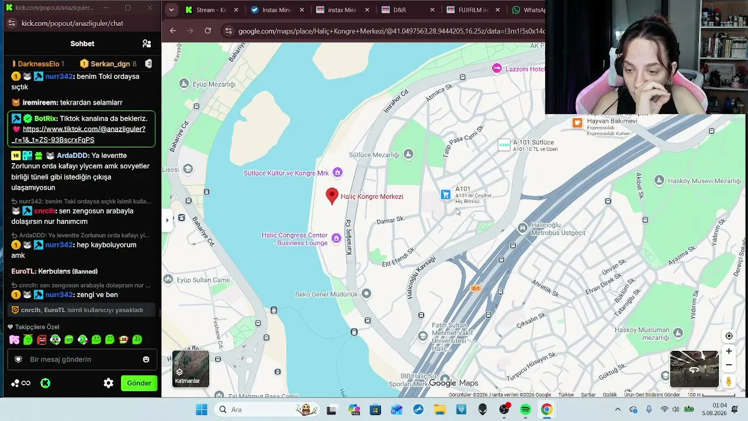Switch to the Stream - Kick tab

pos(213,10)
